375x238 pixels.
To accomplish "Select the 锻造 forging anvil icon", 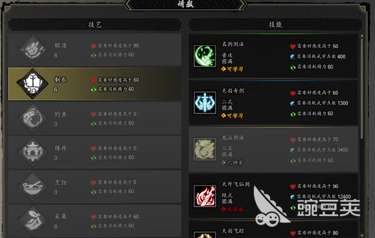I will (33, 49).
